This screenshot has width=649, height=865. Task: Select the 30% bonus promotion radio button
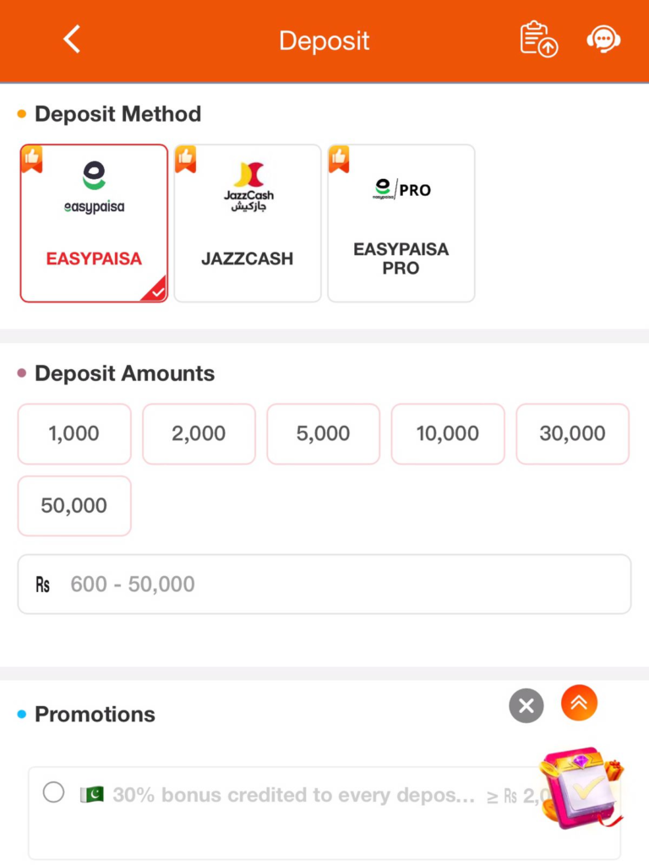(x=53, y=792)
